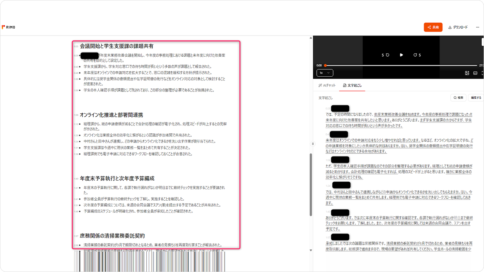Click the 検索 search button
This screenshot has width=484, height=272.
tap(458, 97)
